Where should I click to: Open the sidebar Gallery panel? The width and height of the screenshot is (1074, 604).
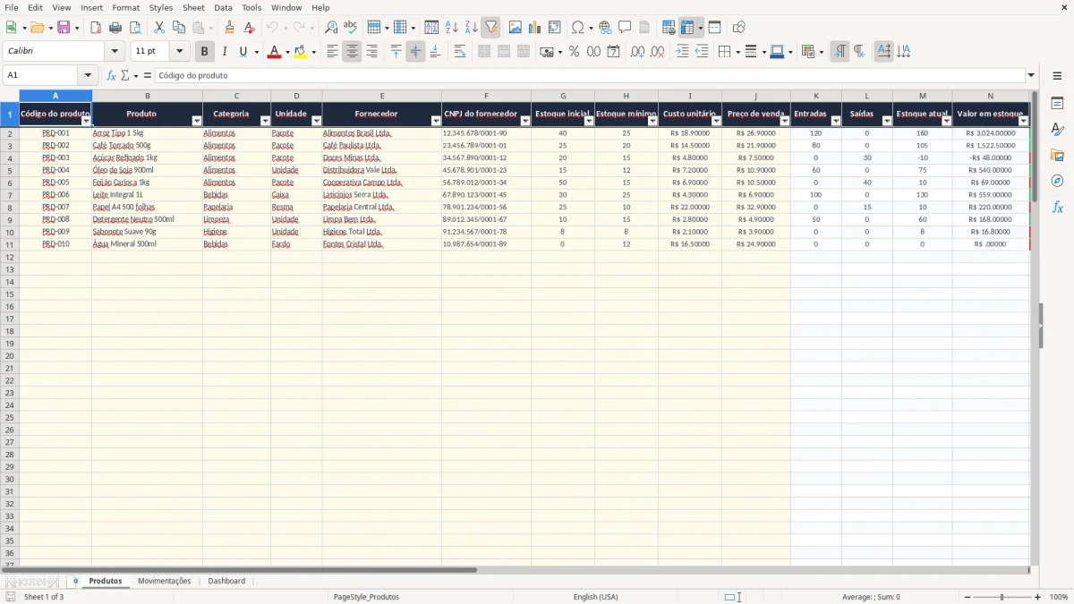[1057, 155]
